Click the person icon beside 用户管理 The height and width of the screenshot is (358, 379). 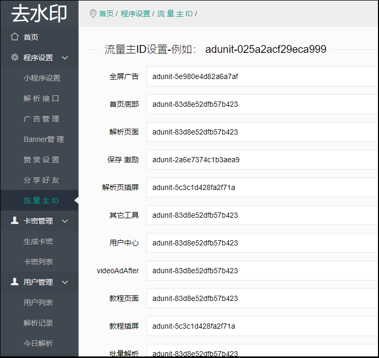[x=15, y=282]
